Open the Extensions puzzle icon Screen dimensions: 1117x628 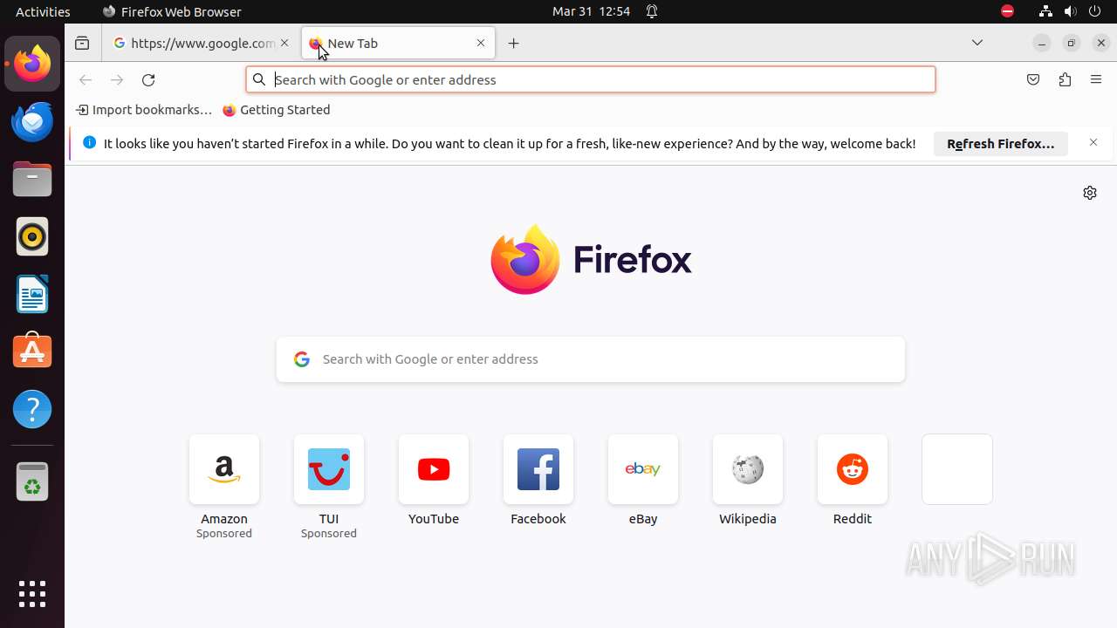coord(1065,79)
